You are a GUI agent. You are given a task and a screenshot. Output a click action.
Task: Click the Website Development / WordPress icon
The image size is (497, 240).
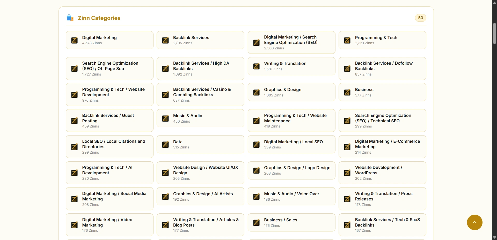click(x=347, y=173)
